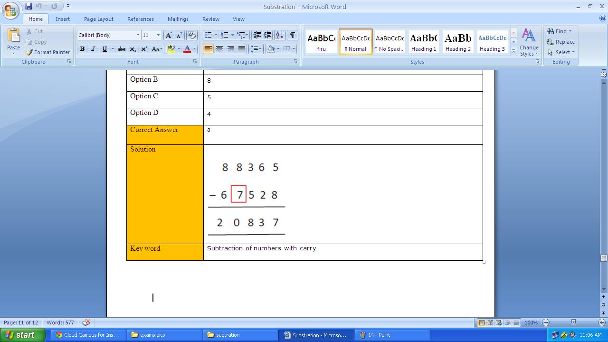The image size is (608, 342).
Task: Toggle italic formatting
Action: point(93,49)
